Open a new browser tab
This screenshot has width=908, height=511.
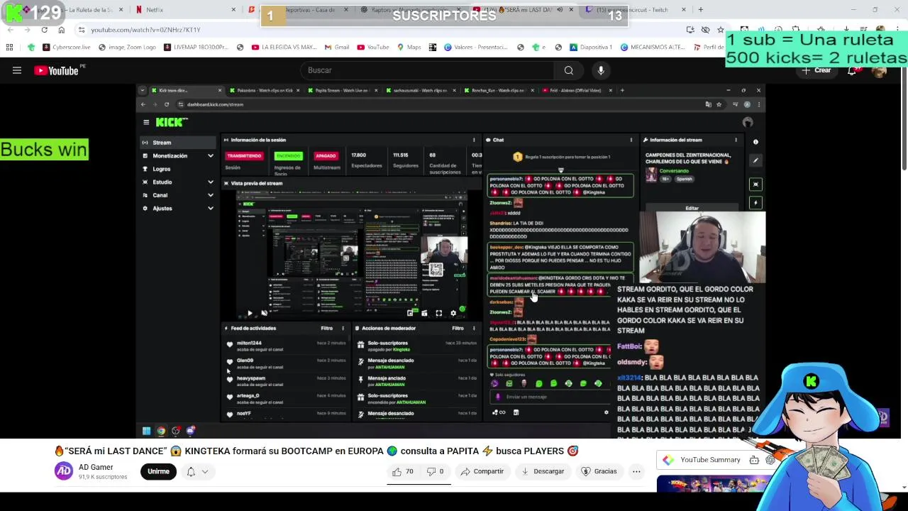700,10
